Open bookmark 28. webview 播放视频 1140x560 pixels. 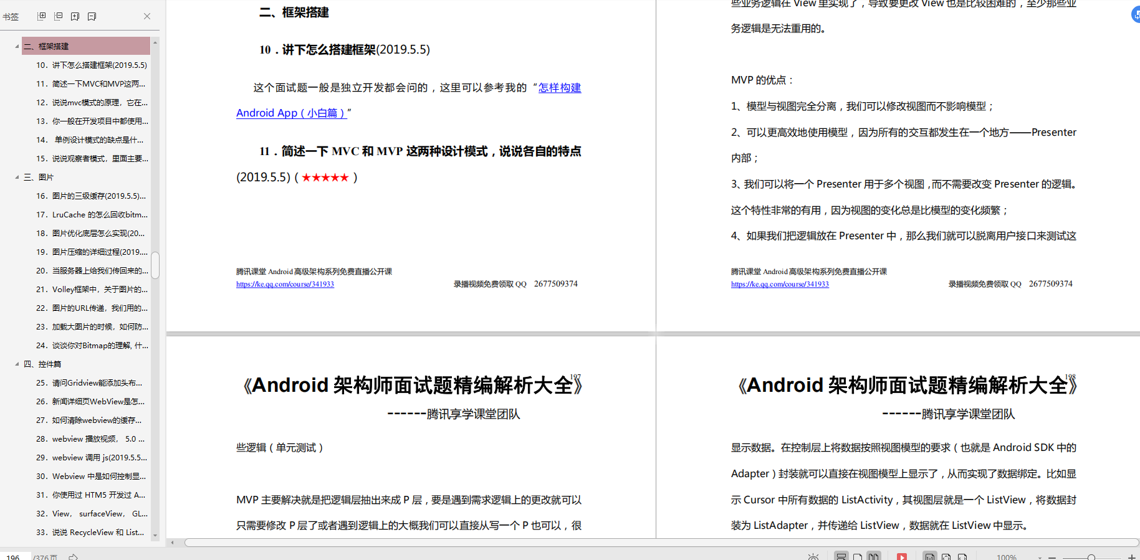point(92,439)
